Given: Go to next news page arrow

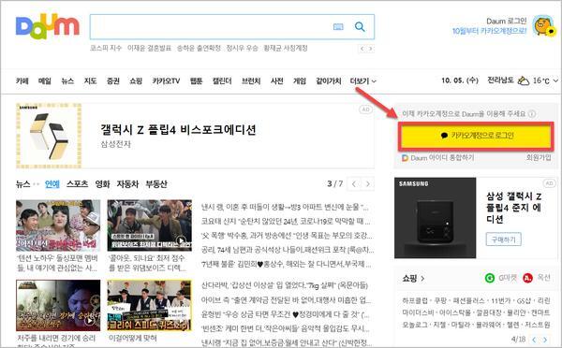Looking at the screenshot, I should [x=368, y=184].
